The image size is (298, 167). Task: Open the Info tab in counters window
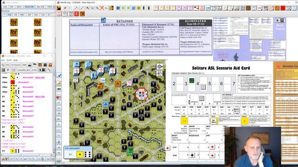click(12, 7)
